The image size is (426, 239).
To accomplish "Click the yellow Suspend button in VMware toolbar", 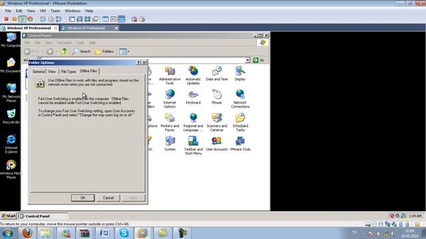I will tap(14, 19).
